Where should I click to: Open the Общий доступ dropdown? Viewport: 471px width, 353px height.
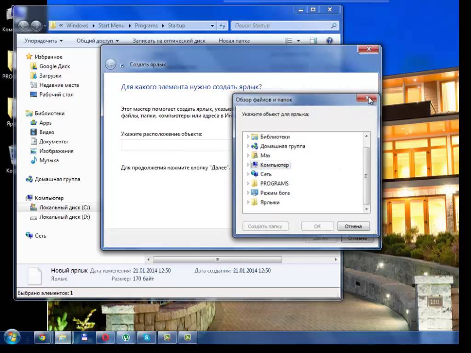click(98, 41)
